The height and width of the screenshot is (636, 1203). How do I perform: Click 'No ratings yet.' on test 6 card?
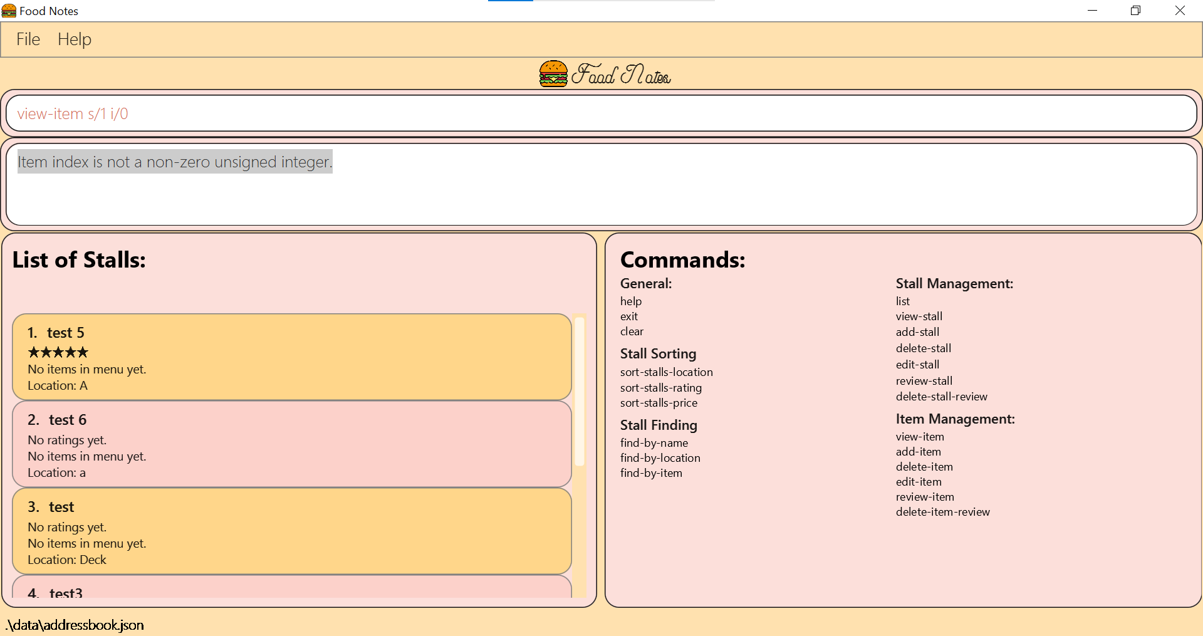point(67,440)
